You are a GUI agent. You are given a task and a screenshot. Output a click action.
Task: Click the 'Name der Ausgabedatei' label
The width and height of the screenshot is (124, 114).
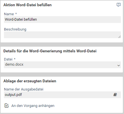24,89
